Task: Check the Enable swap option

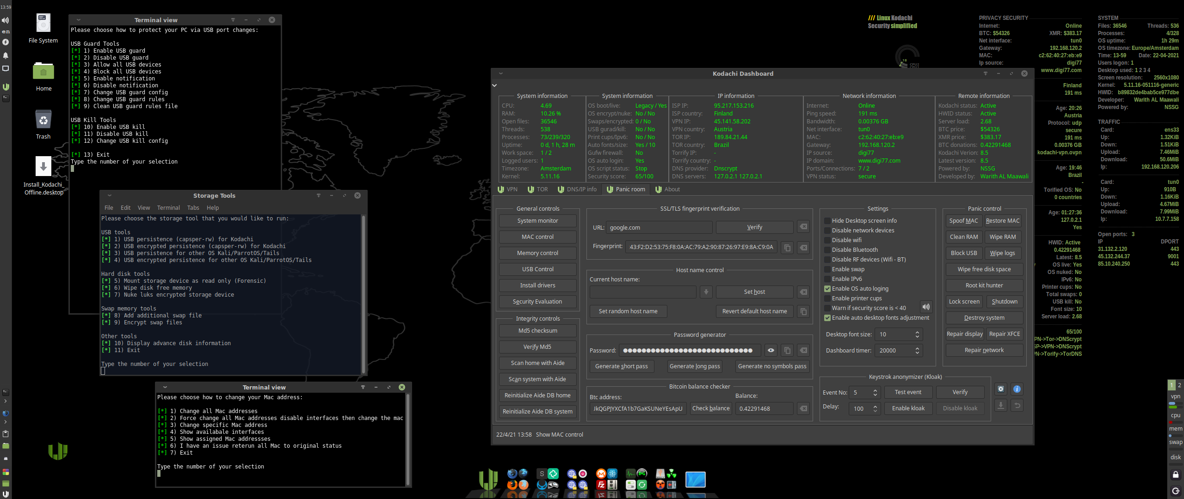Action: [x=827, y=269]
